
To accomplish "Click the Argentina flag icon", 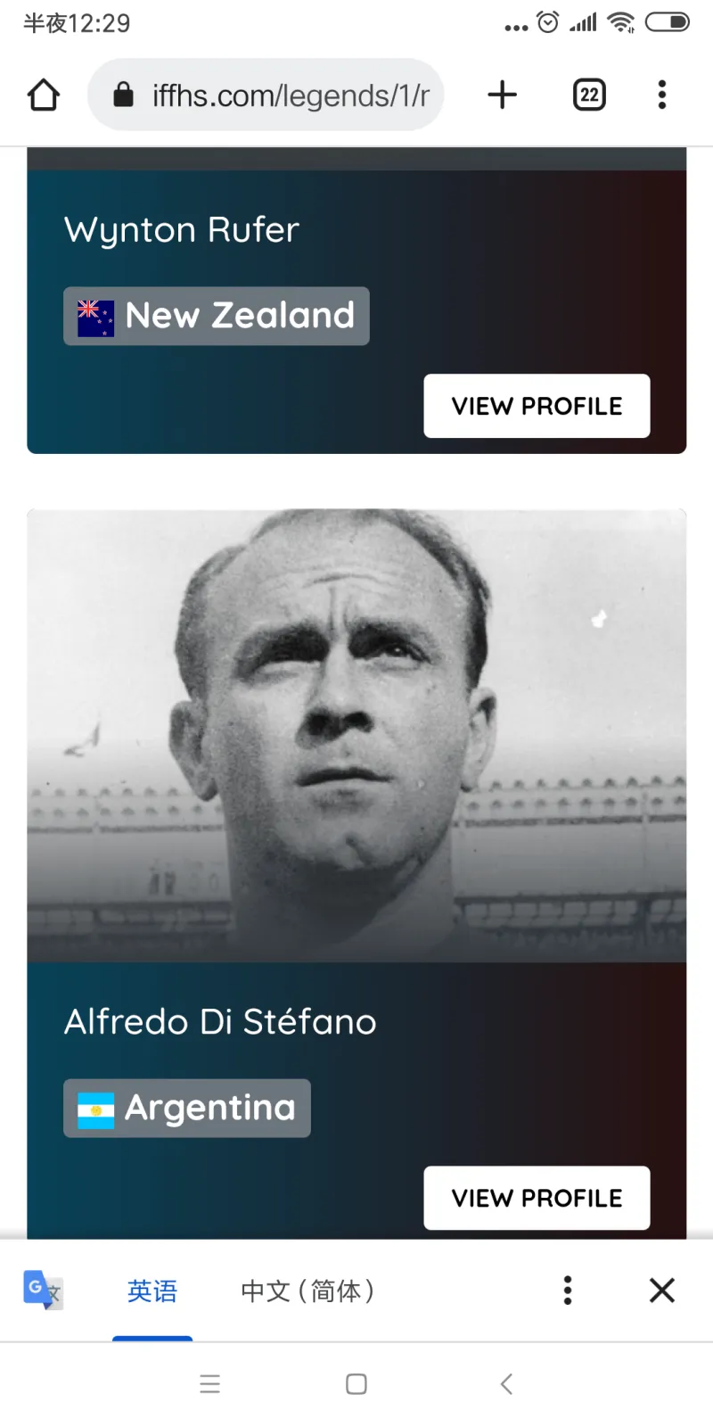I will 95,1111.
